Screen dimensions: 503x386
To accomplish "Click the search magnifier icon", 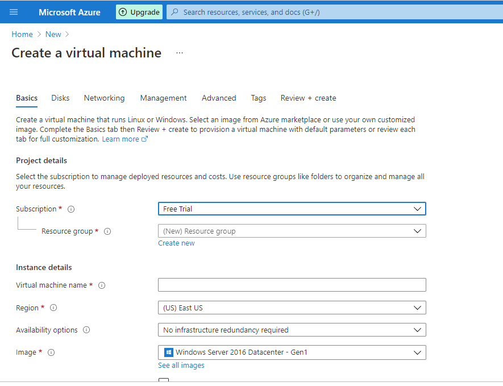I will click(174, 12).
